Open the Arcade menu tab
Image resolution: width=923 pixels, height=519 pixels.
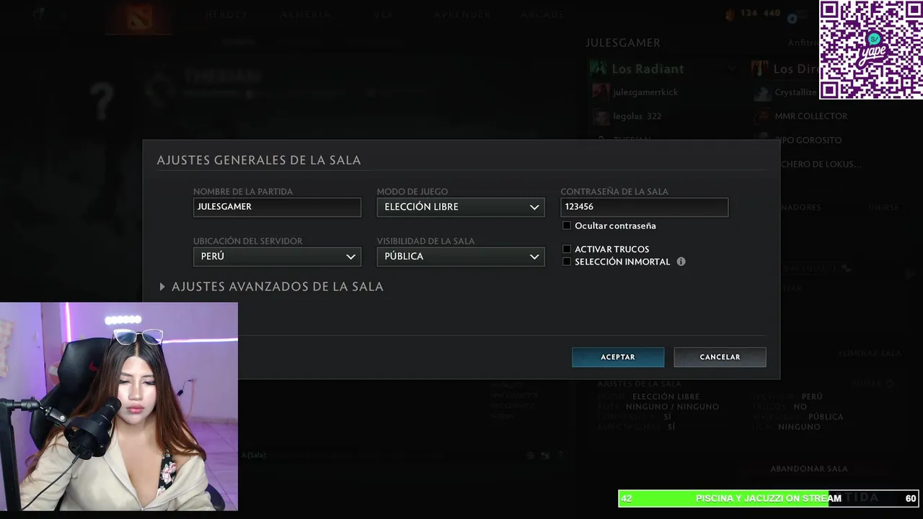(x=542, y=14)
